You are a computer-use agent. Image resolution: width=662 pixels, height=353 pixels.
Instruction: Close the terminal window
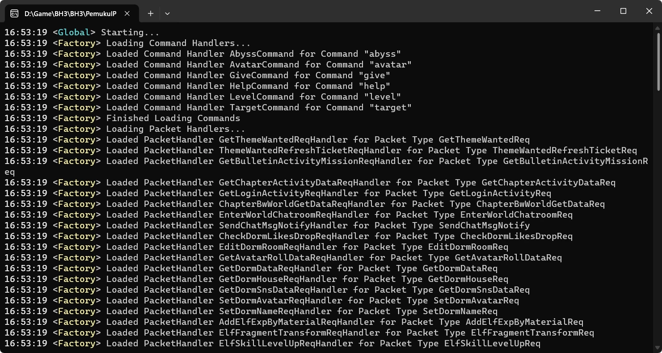649,11
